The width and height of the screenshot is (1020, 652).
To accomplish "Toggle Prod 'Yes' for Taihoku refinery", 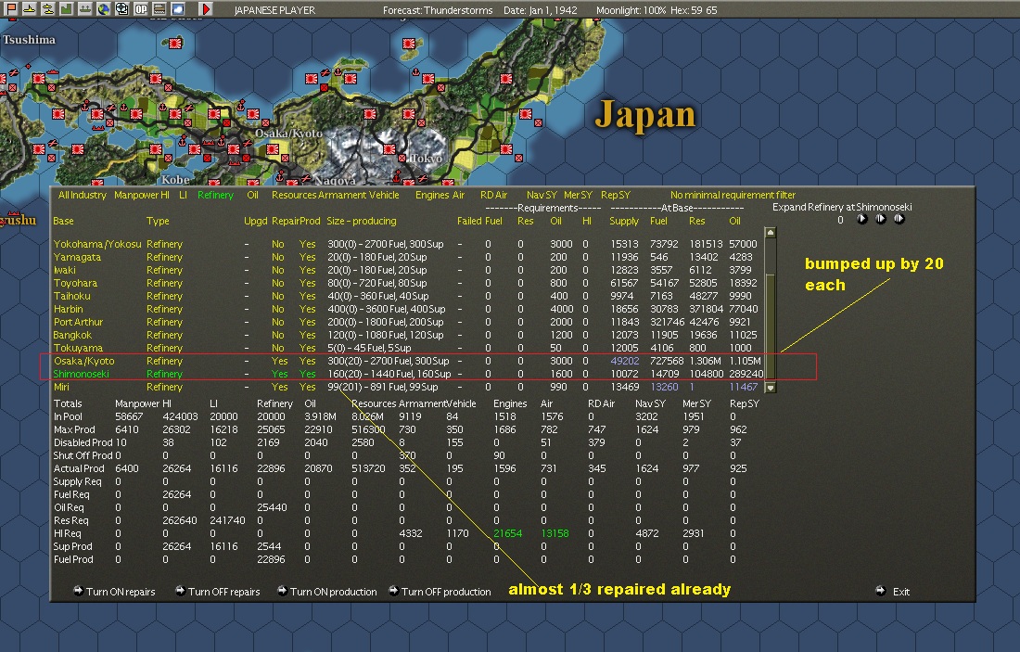I will pyautogui.click(x=307, y=296).
